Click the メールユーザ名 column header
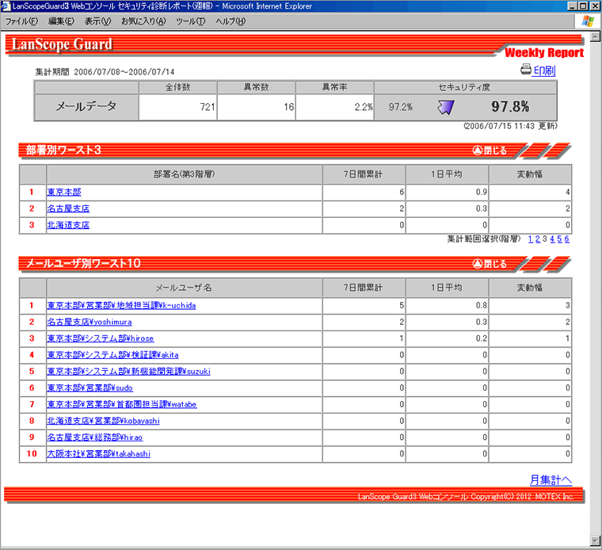 point(185,288)
